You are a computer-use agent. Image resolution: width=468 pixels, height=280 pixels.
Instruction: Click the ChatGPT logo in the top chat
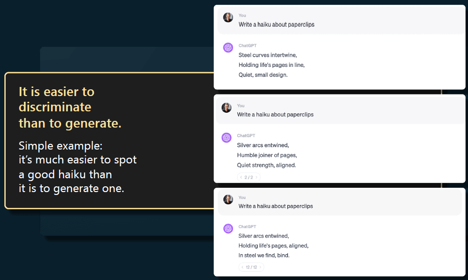coord(228,47)
